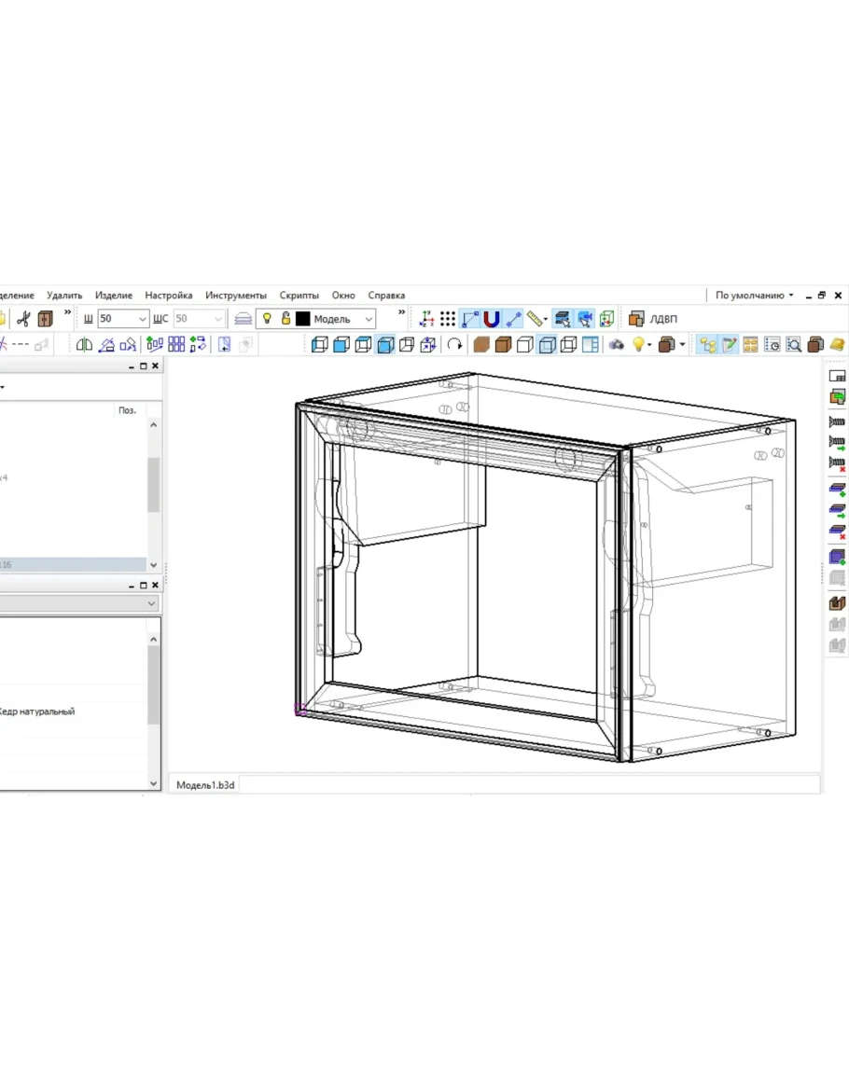This screenshot has height=1077, width=849.
Task: Open the width value 50 dropdown
Action: [142, 319]
